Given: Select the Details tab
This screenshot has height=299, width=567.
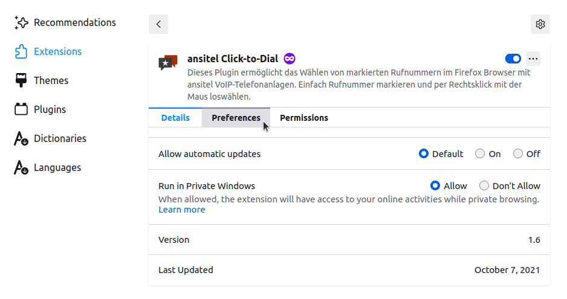Looking at the screenshot, I should [175, 118].
